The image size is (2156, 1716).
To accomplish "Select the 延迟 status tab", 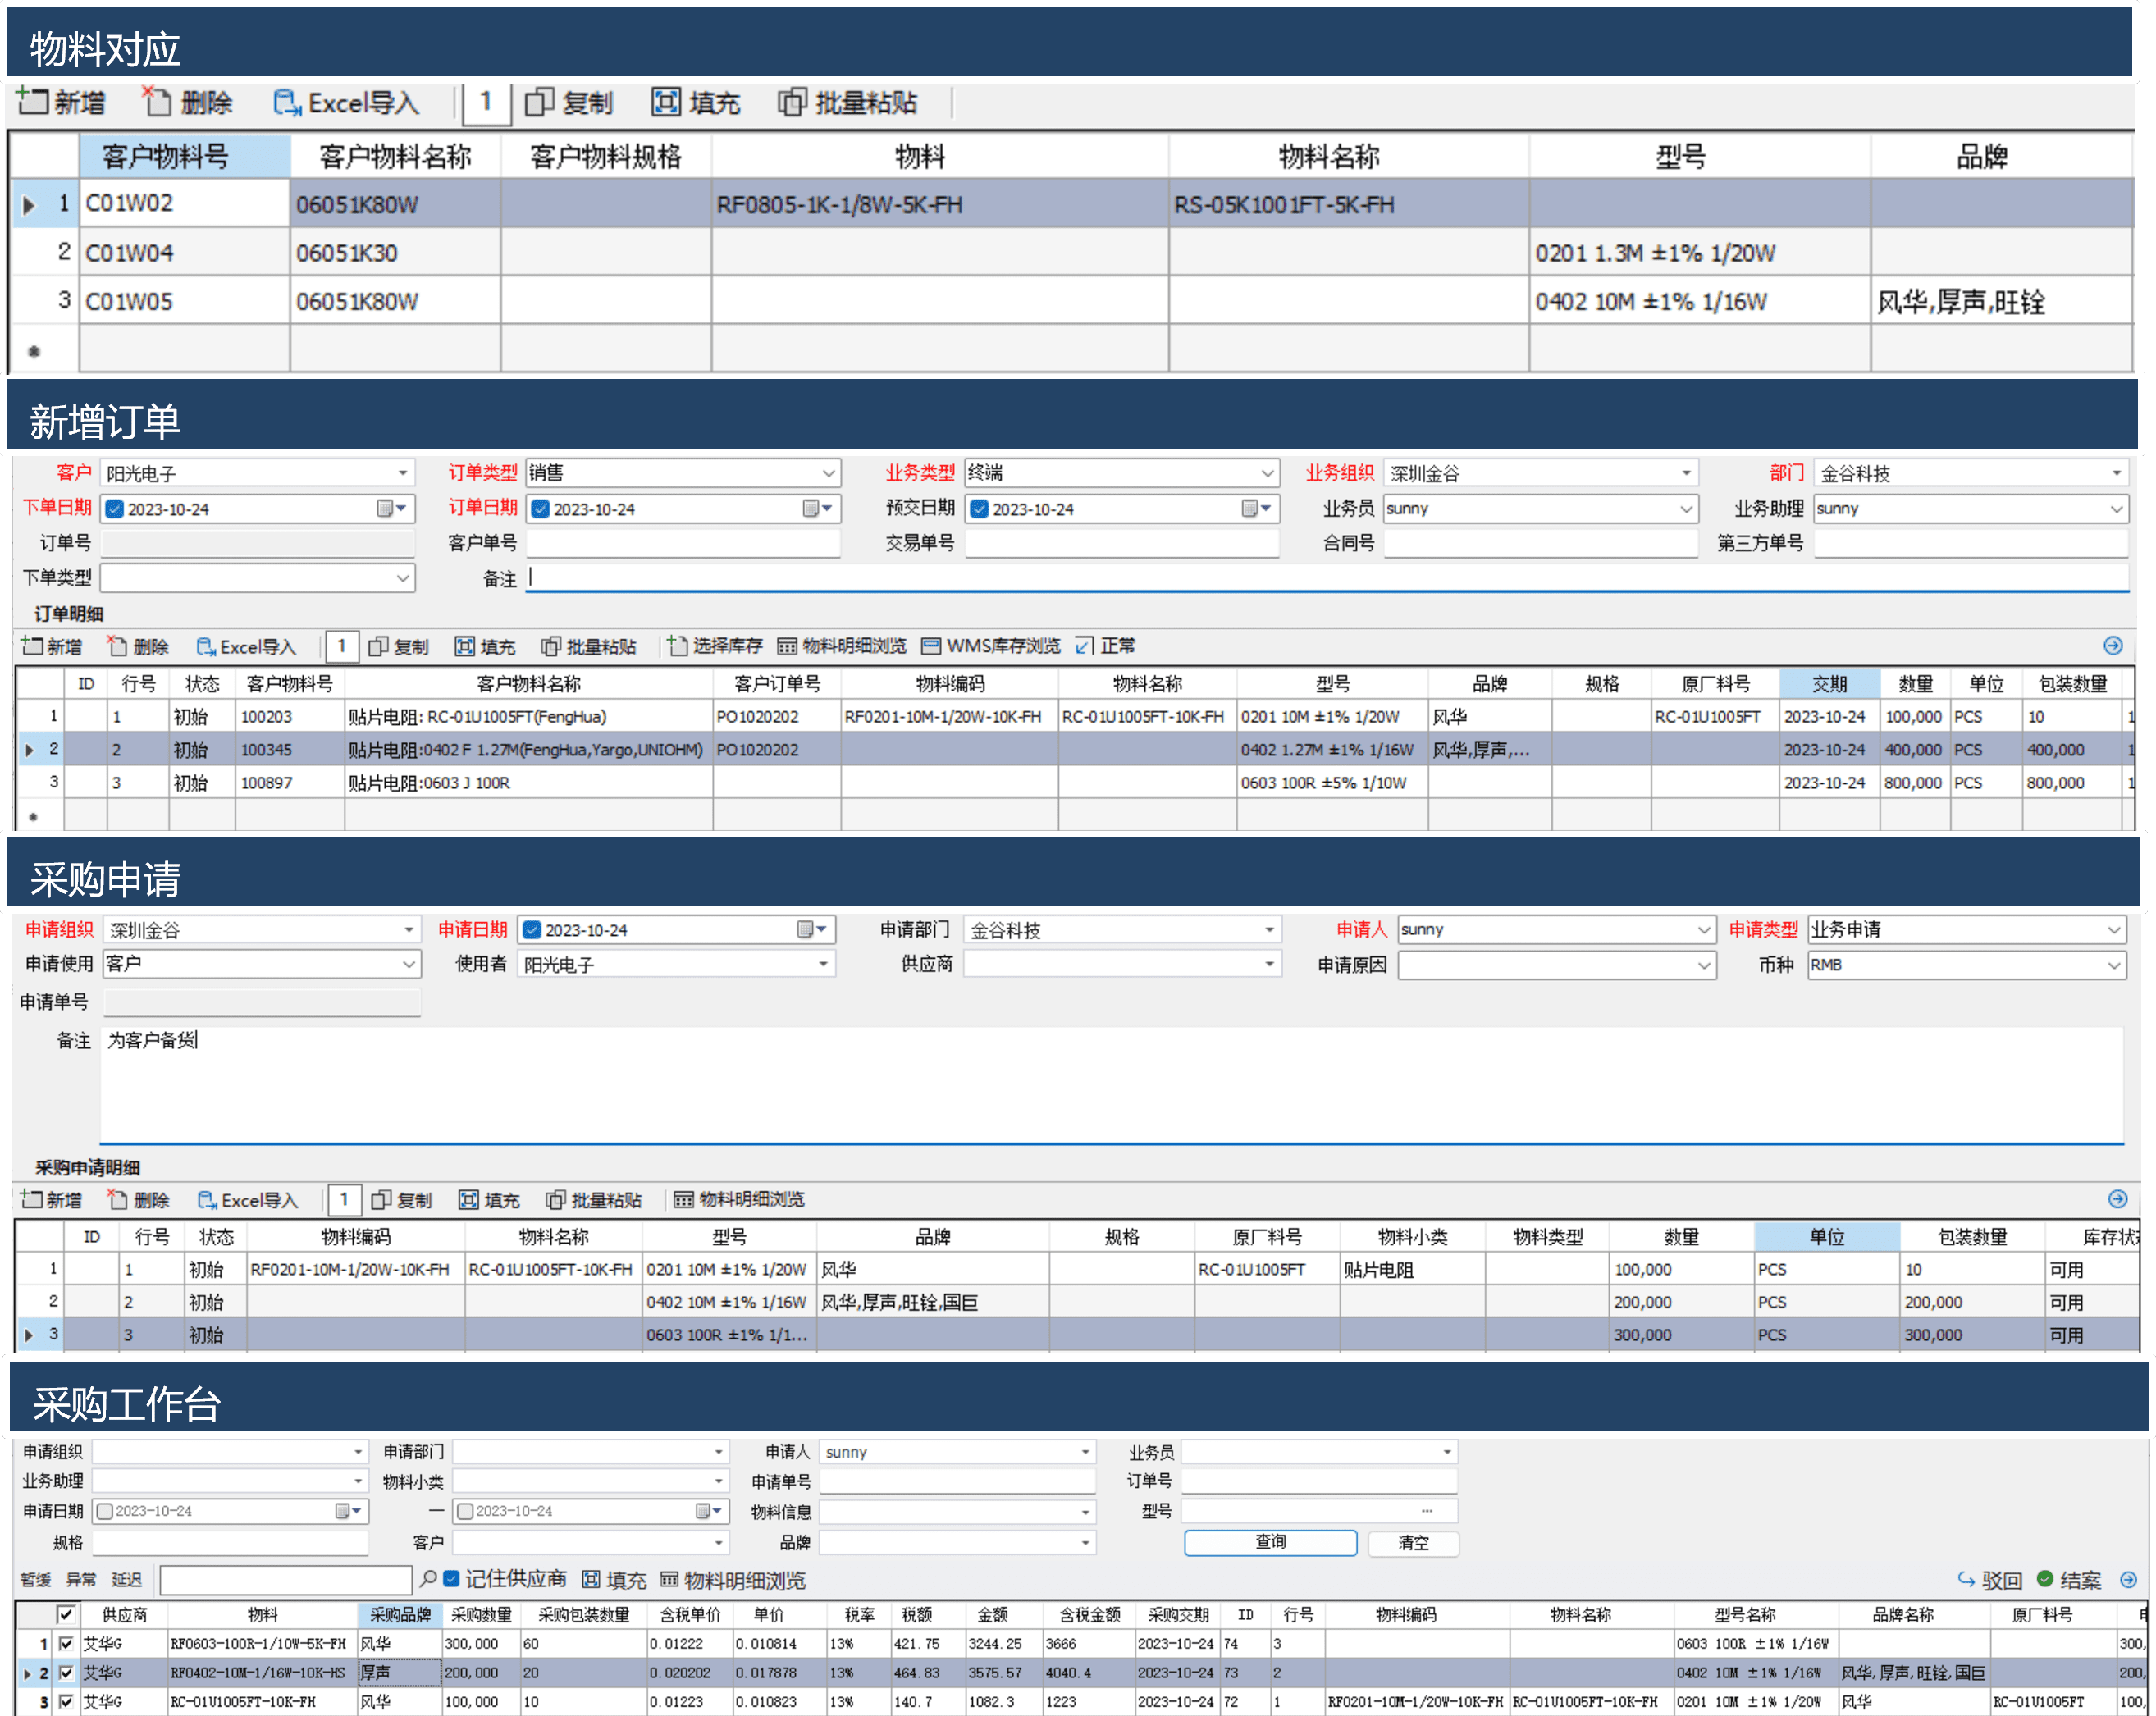I will point(126,1580).
